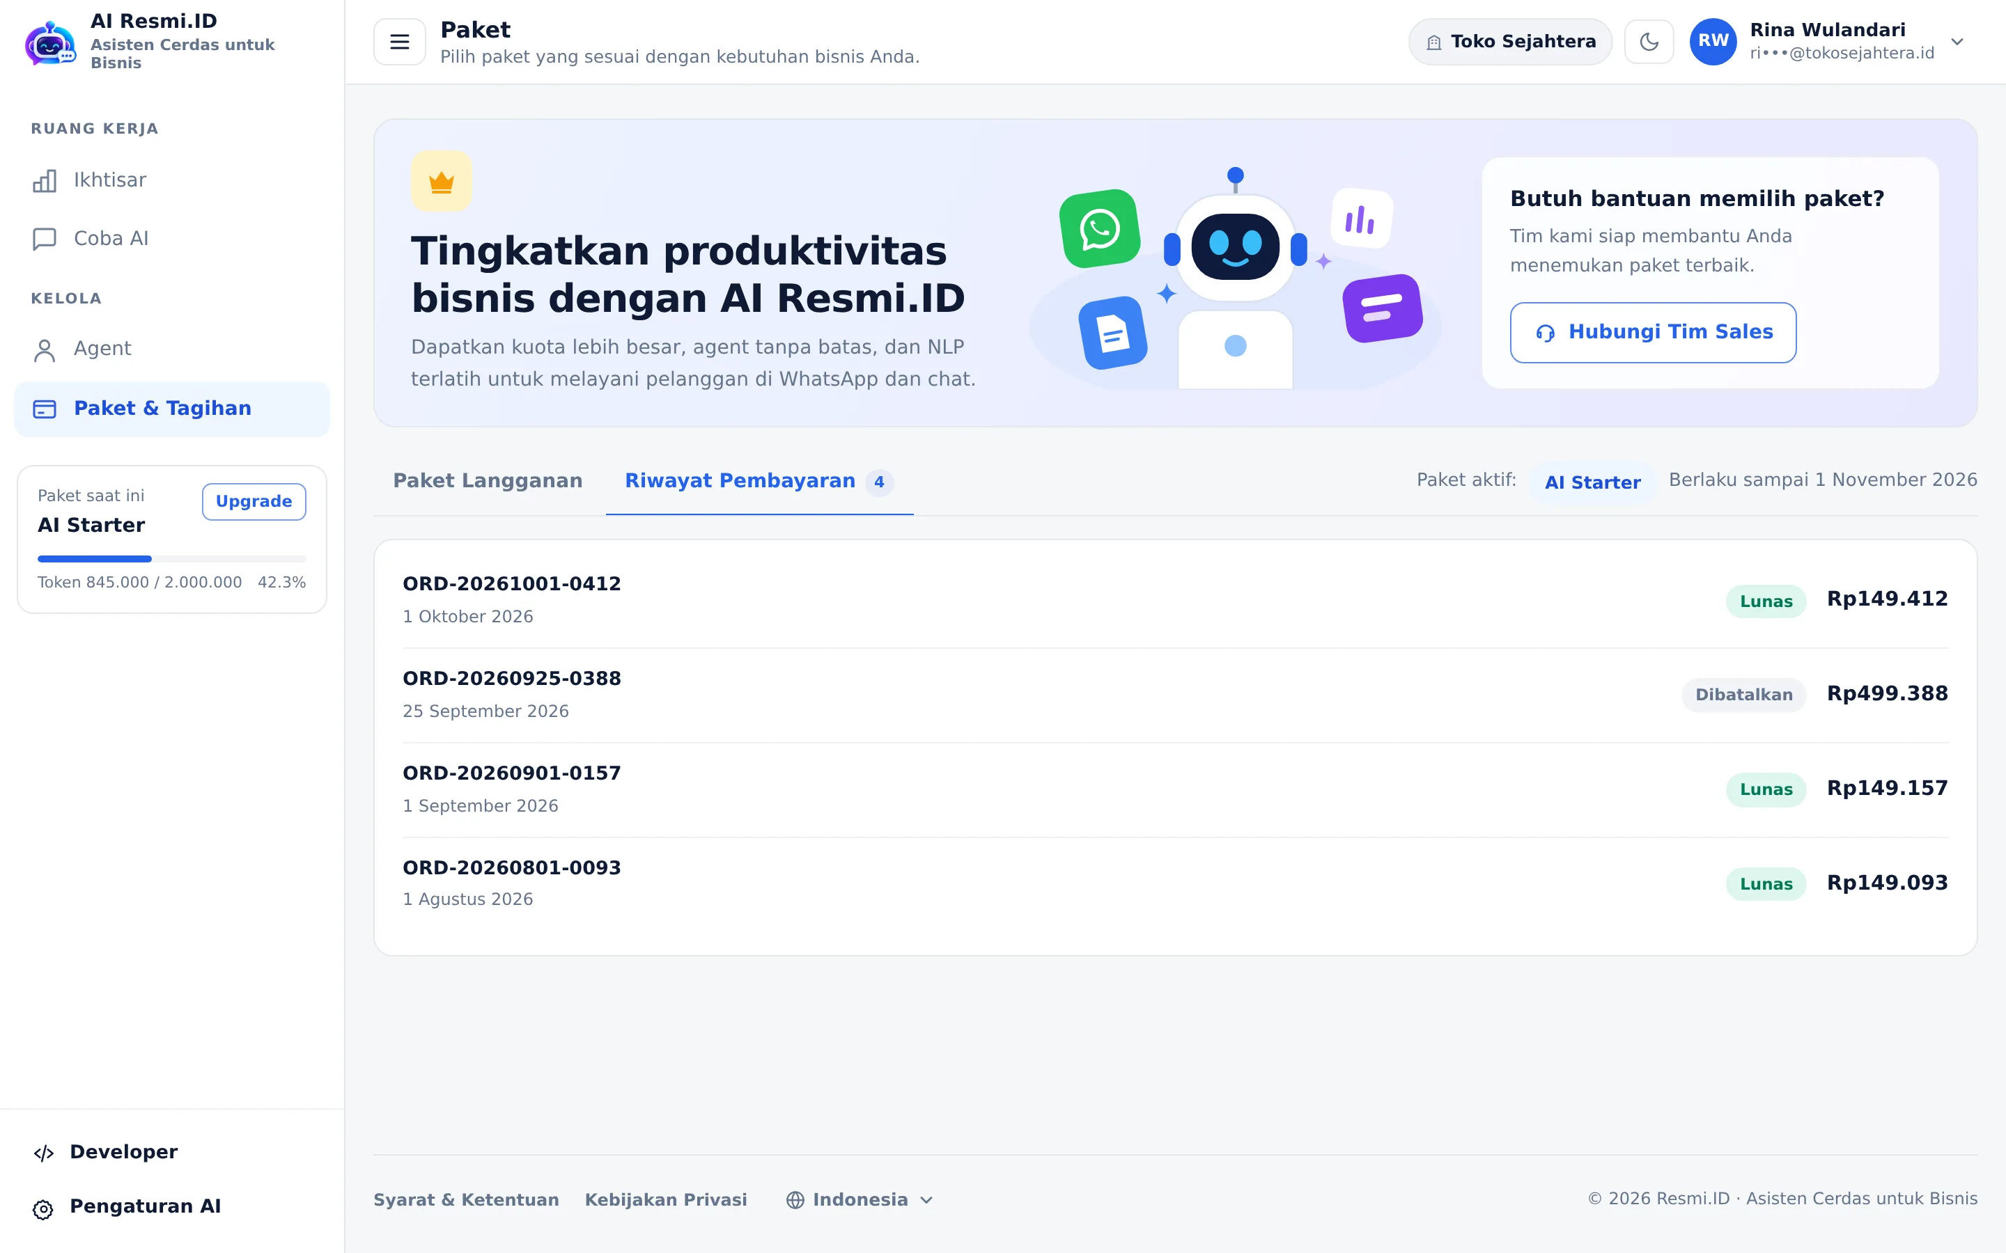Click the payment count badge 4

878,482
